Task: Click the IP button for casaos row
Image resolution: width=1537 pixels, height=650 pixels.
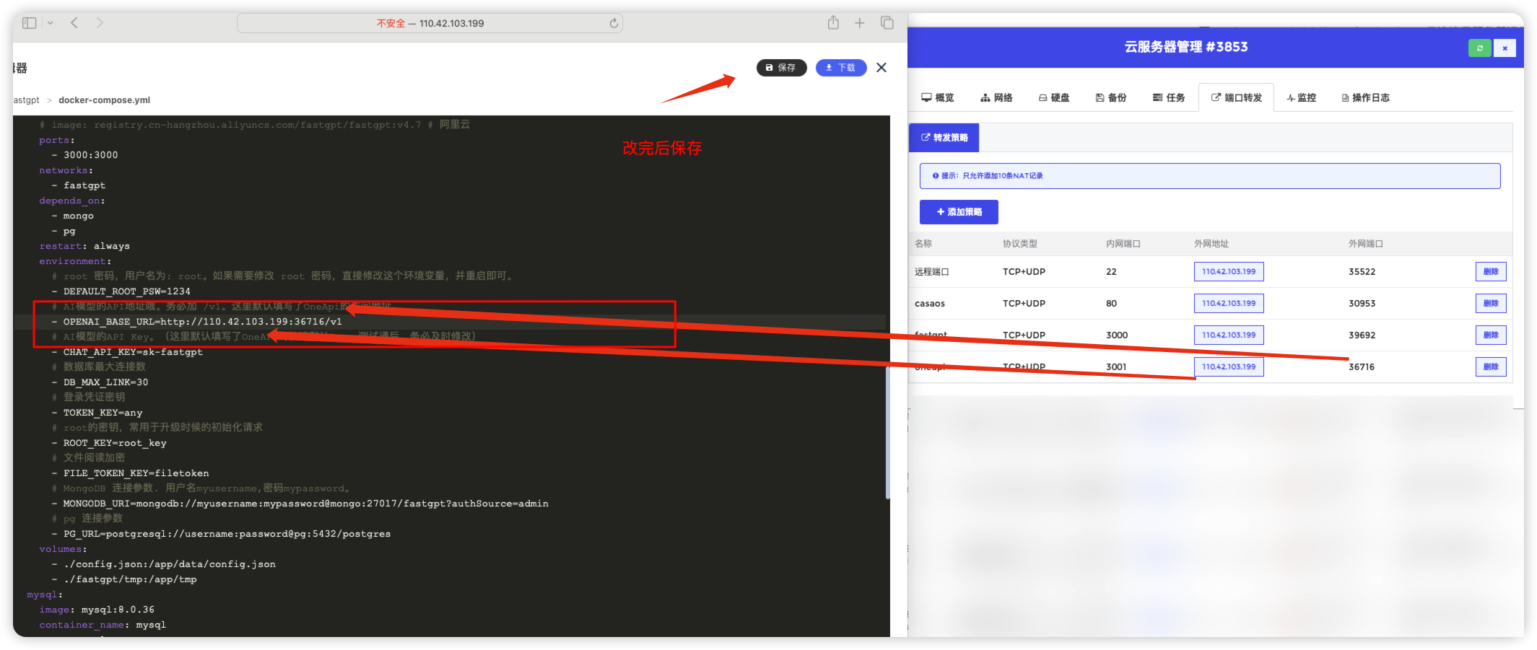Action: [x=1229, y=304]
